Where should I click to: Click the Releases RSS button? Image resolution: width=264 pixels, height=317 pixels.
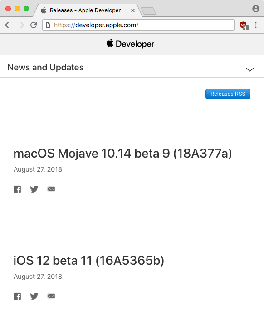pyautogui.click(x=228, y=94)
